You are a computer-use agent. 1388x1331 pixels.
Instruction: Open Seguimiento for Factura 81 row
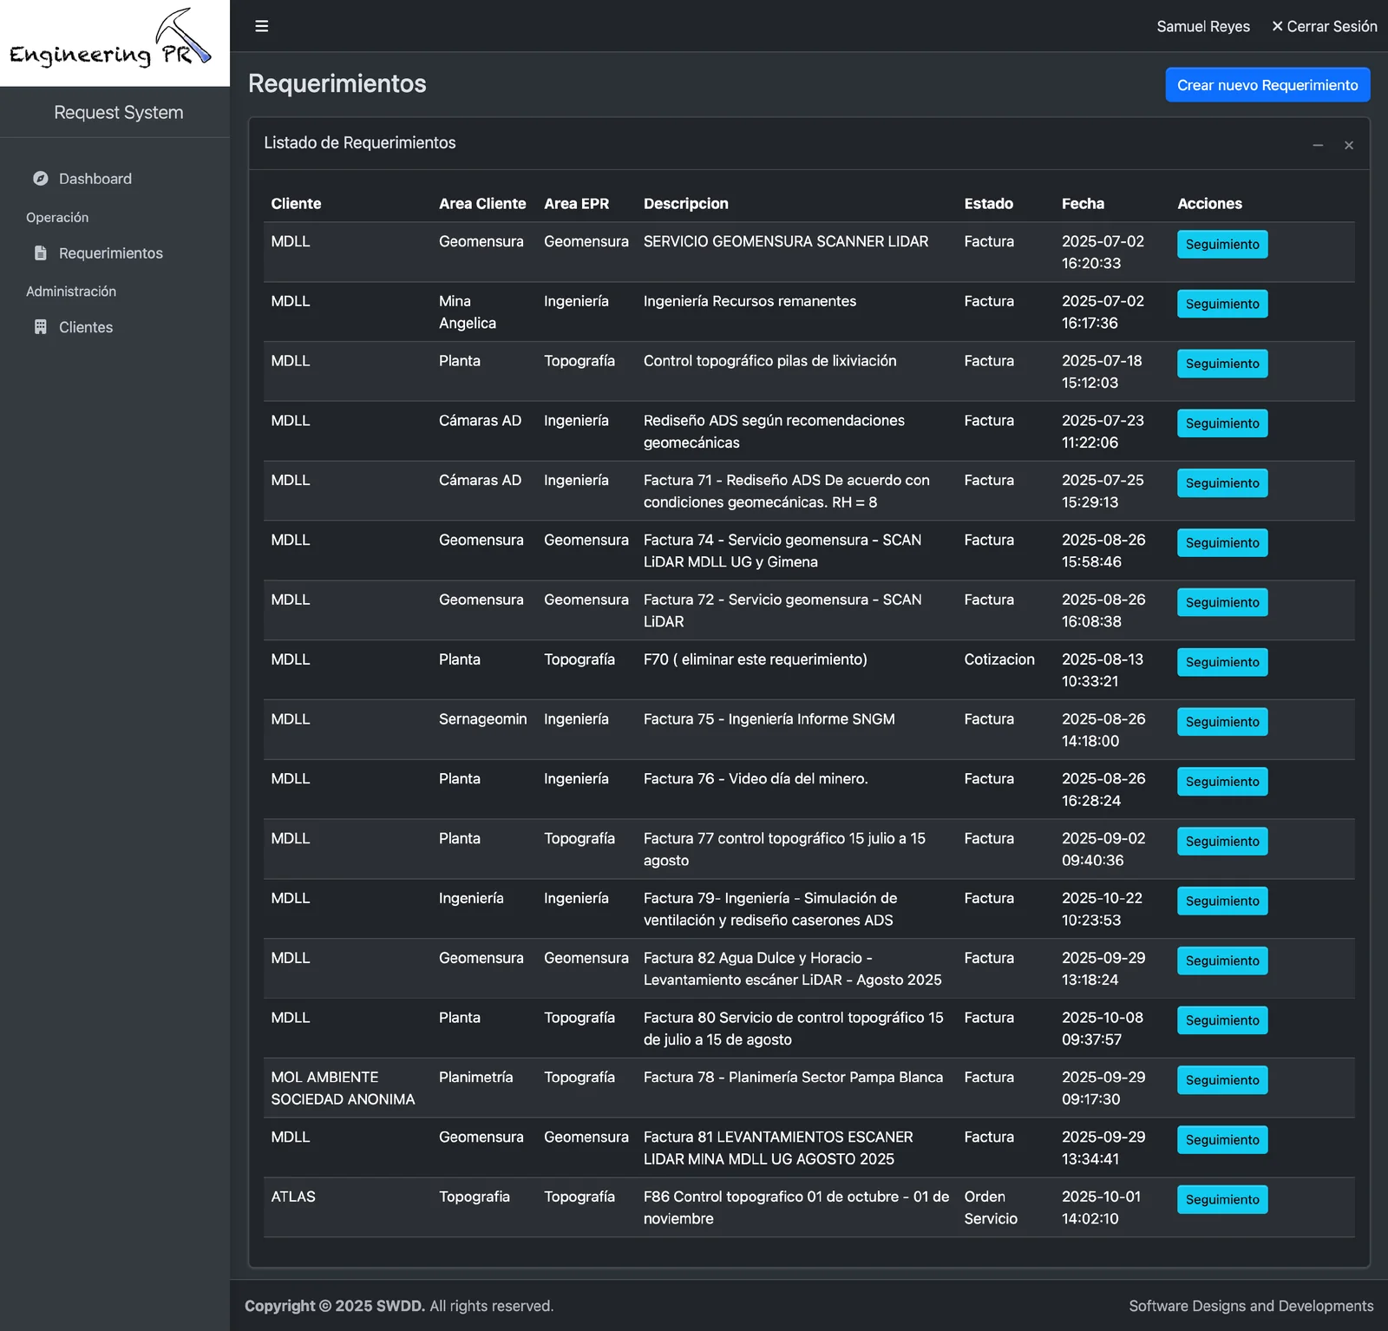pos(1222,1140)
